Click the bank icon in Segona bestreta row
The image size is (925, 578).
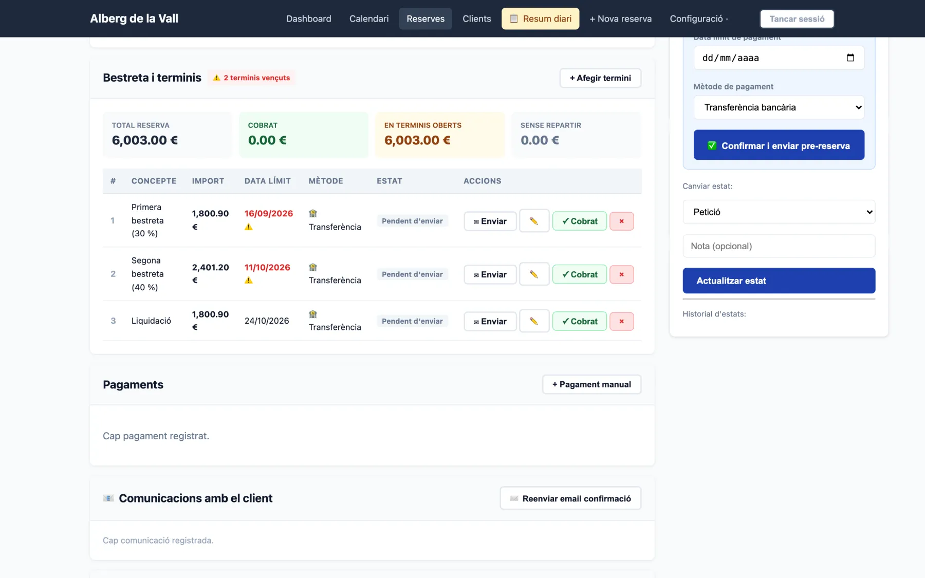tap(313, 268)
